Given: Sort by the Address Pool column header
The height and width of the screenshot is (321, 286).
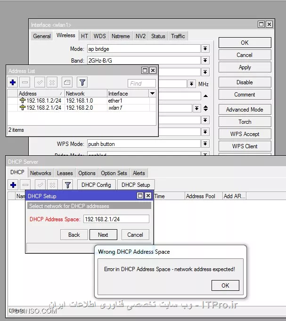Looking at the screenshot, I should pos(204,196).
